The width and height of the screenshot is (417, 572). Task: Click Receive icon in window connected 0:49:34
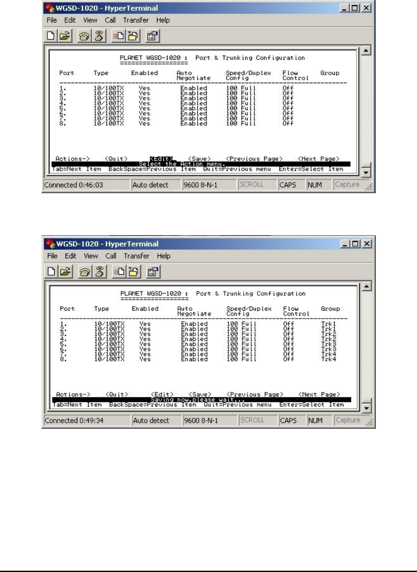(133, 272)
